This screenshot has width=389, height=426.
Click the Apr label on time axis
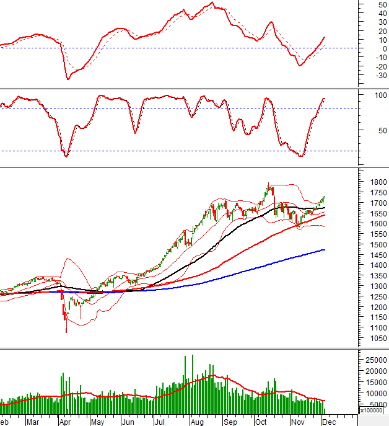click(x=64, y=421)
